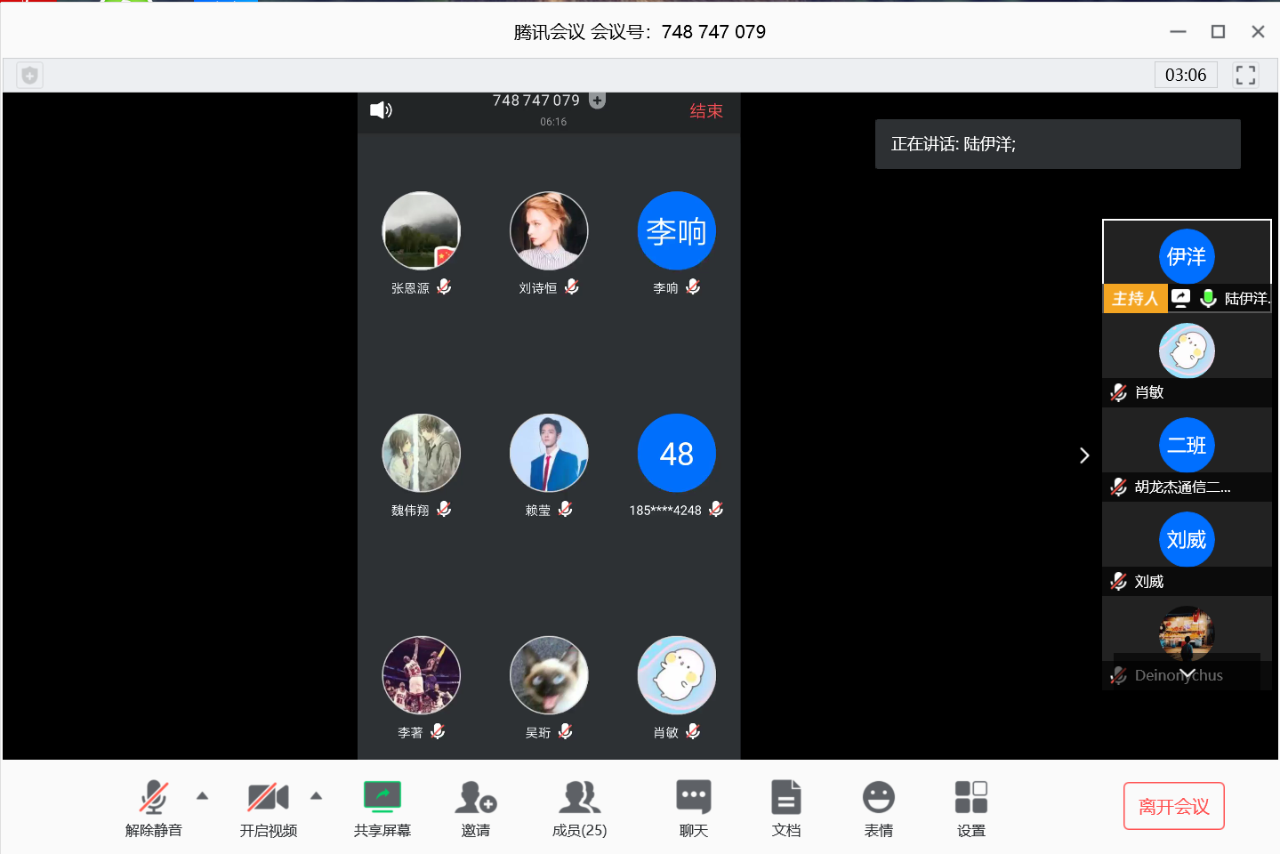Expand audio options arrow beside 解除静音
1280x854 pixels.
click(x=202, y=796)
